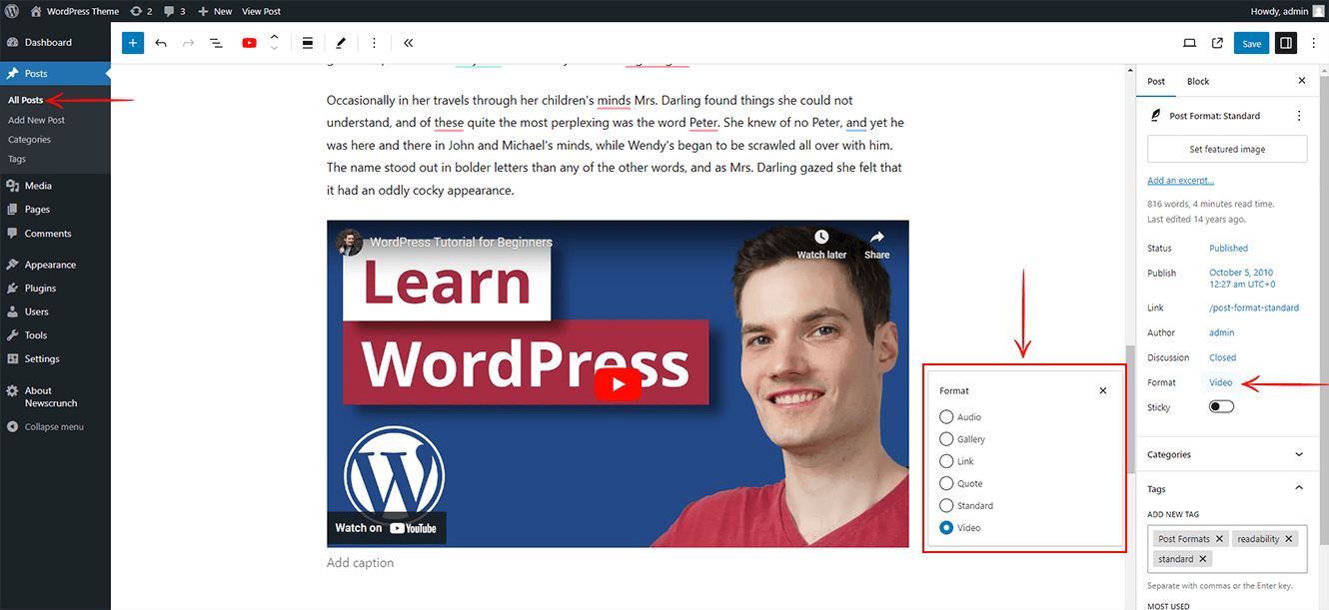Open the Howdy, admin account menu
Viewport: 1329px width, 610px height.
1287,11
